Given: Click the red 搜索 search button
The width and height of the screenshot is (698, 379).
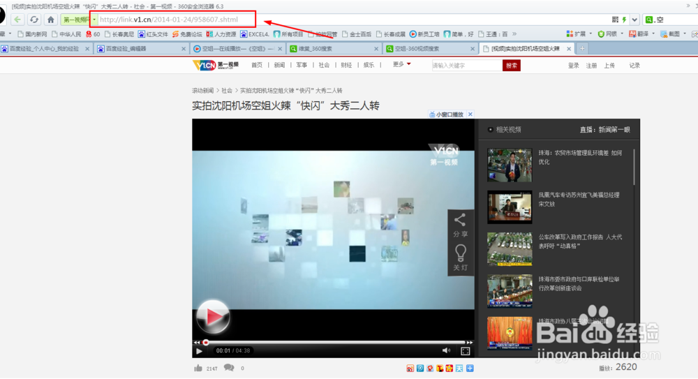Looking at the screenshot, I should pos(512,66).
